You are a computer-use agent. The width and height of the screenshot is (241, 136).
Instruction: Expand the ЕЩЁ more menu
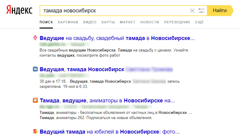coord(200,22)
